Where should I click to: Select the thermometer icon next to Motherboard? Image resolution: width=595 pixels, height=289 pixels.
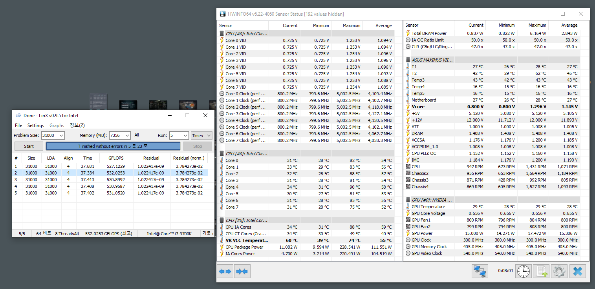[408, 100]
